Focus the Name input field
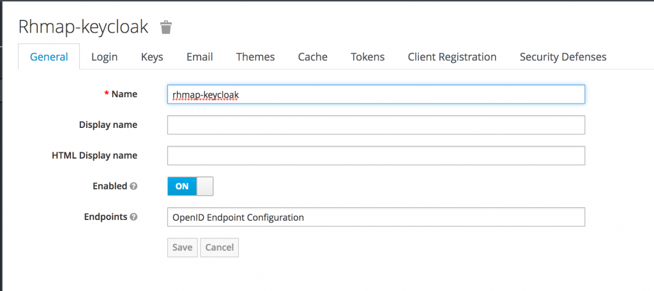Viewport: 654px width, 291px height. [x=376, y=95]
